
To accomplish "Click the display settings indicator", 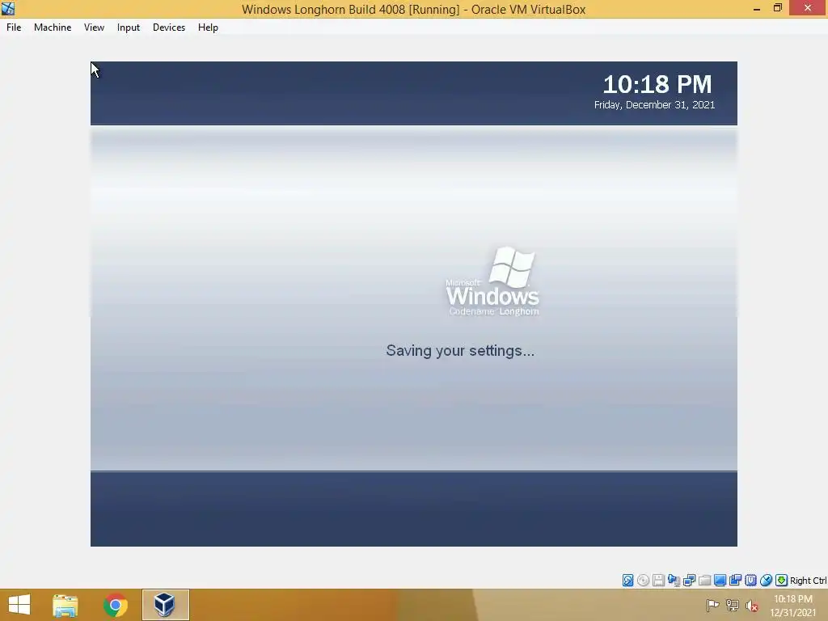I will 720,581.
